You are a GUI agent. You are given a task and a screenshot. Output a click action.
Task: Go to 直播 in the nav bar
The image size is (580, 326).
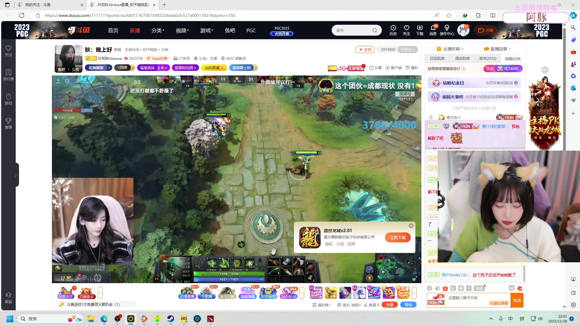click(135, 30)
